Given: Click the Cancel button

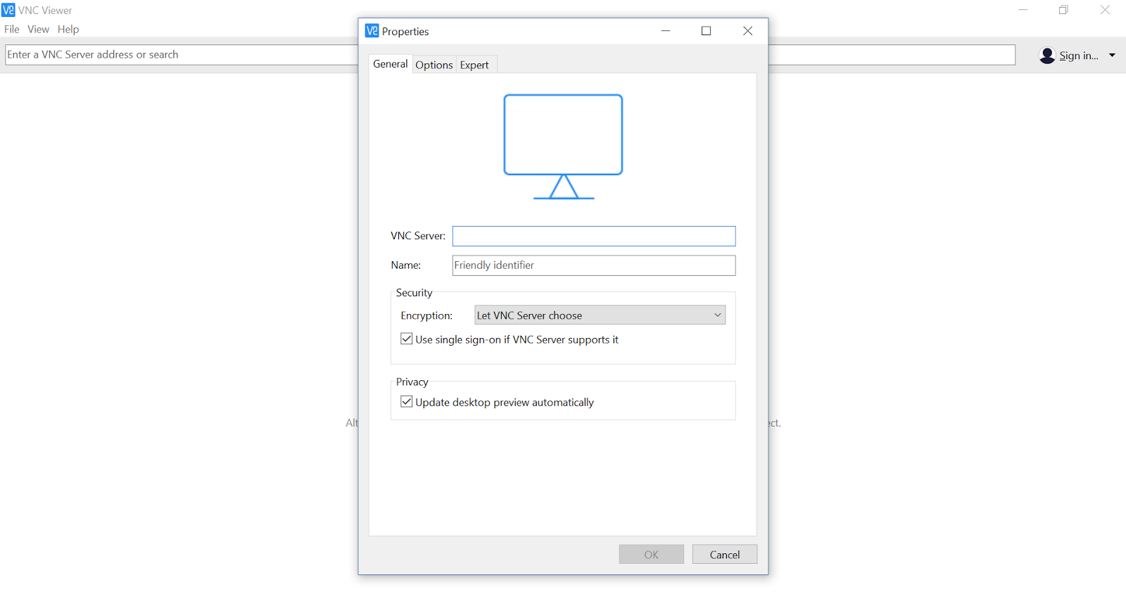Looking at the screenshot, I should coord(725,555).
